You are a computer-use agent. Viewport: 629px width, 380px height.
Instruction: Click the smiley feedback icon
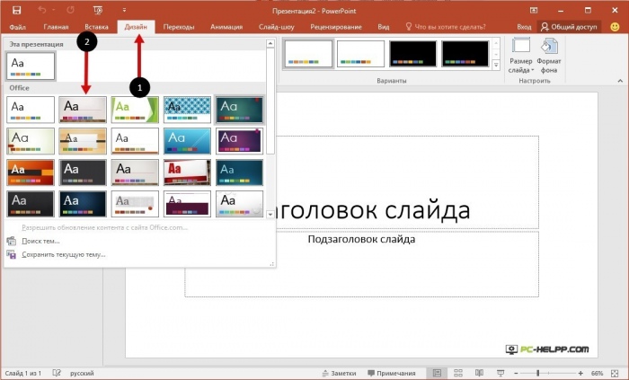pos(615,27)
